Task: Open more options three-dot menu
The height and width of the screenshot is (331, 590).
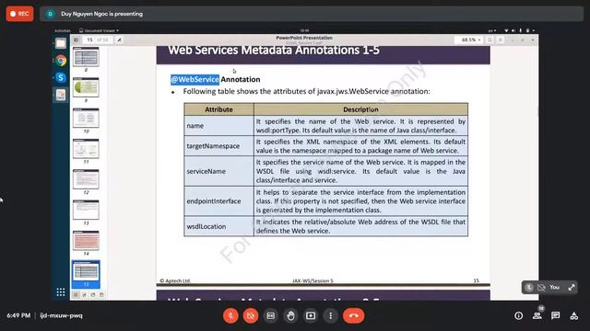Action: point(330,315)
